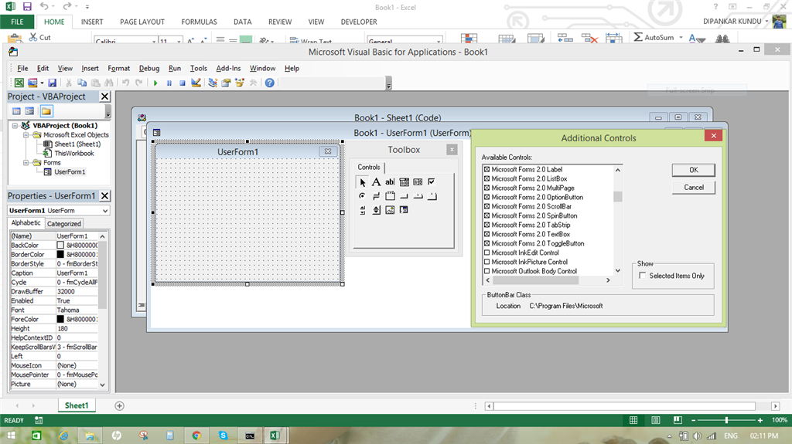Open the Debug menu

[x=149, y=68]
